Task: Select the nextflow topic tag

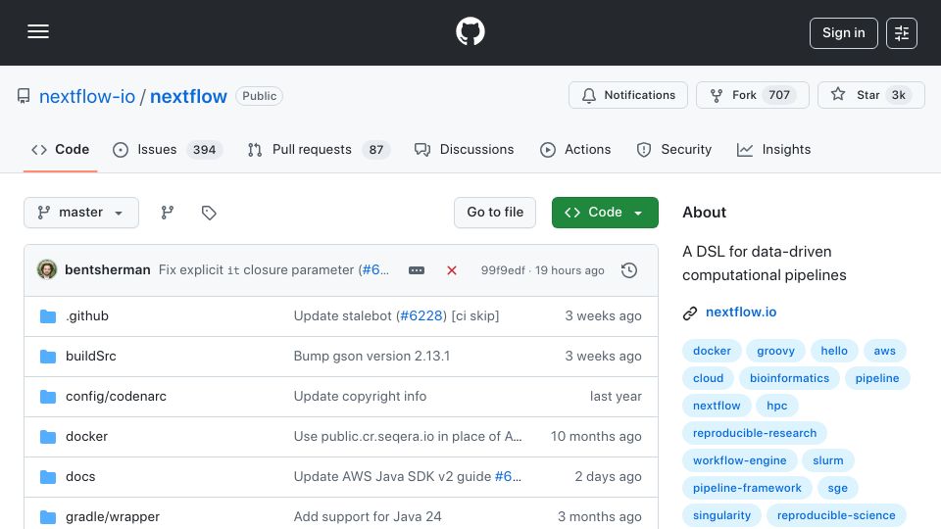Action: click(717, 406)
